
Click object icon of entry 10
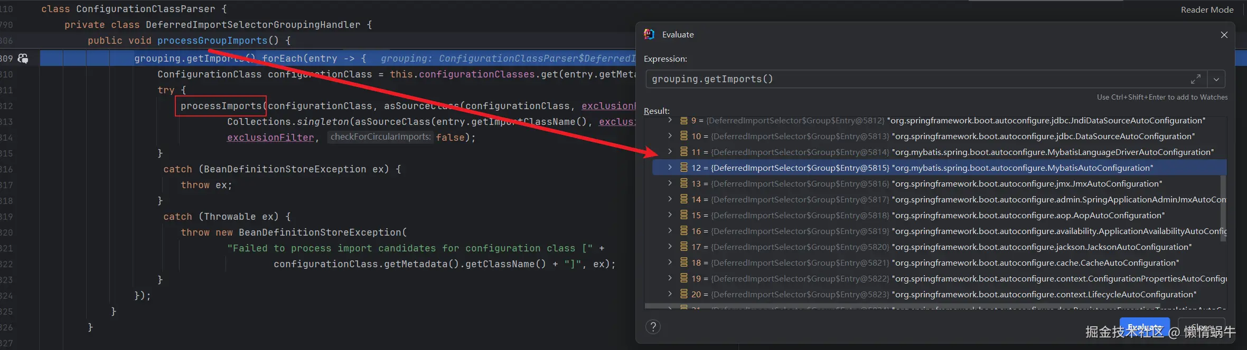684,137
